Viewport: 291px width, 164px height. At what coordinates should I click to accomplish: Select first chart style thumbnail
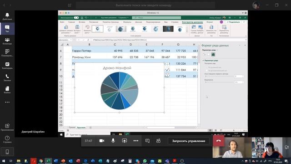pos(97,29)
